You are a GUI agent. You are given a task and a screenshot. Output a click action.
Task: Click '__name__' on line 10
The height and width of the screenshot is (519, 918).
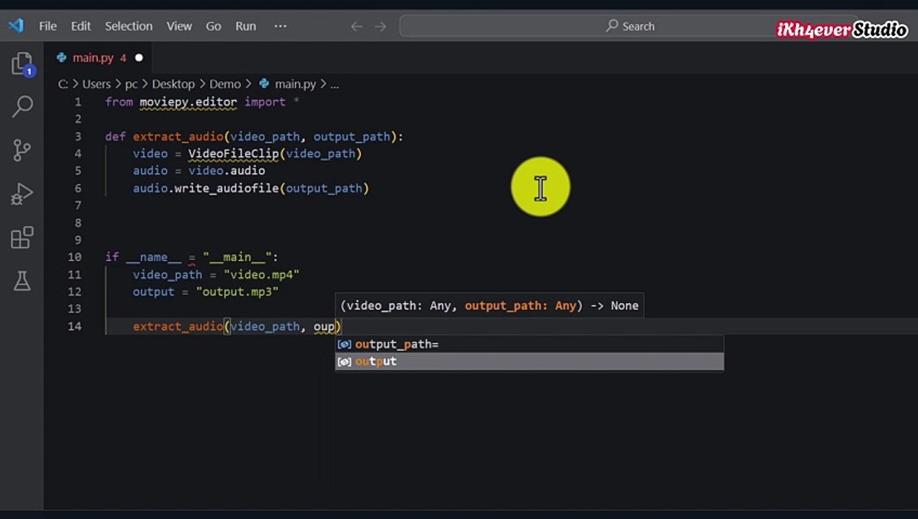(x=154, y=257)
